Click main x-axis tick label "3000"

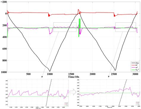[135, 74]
